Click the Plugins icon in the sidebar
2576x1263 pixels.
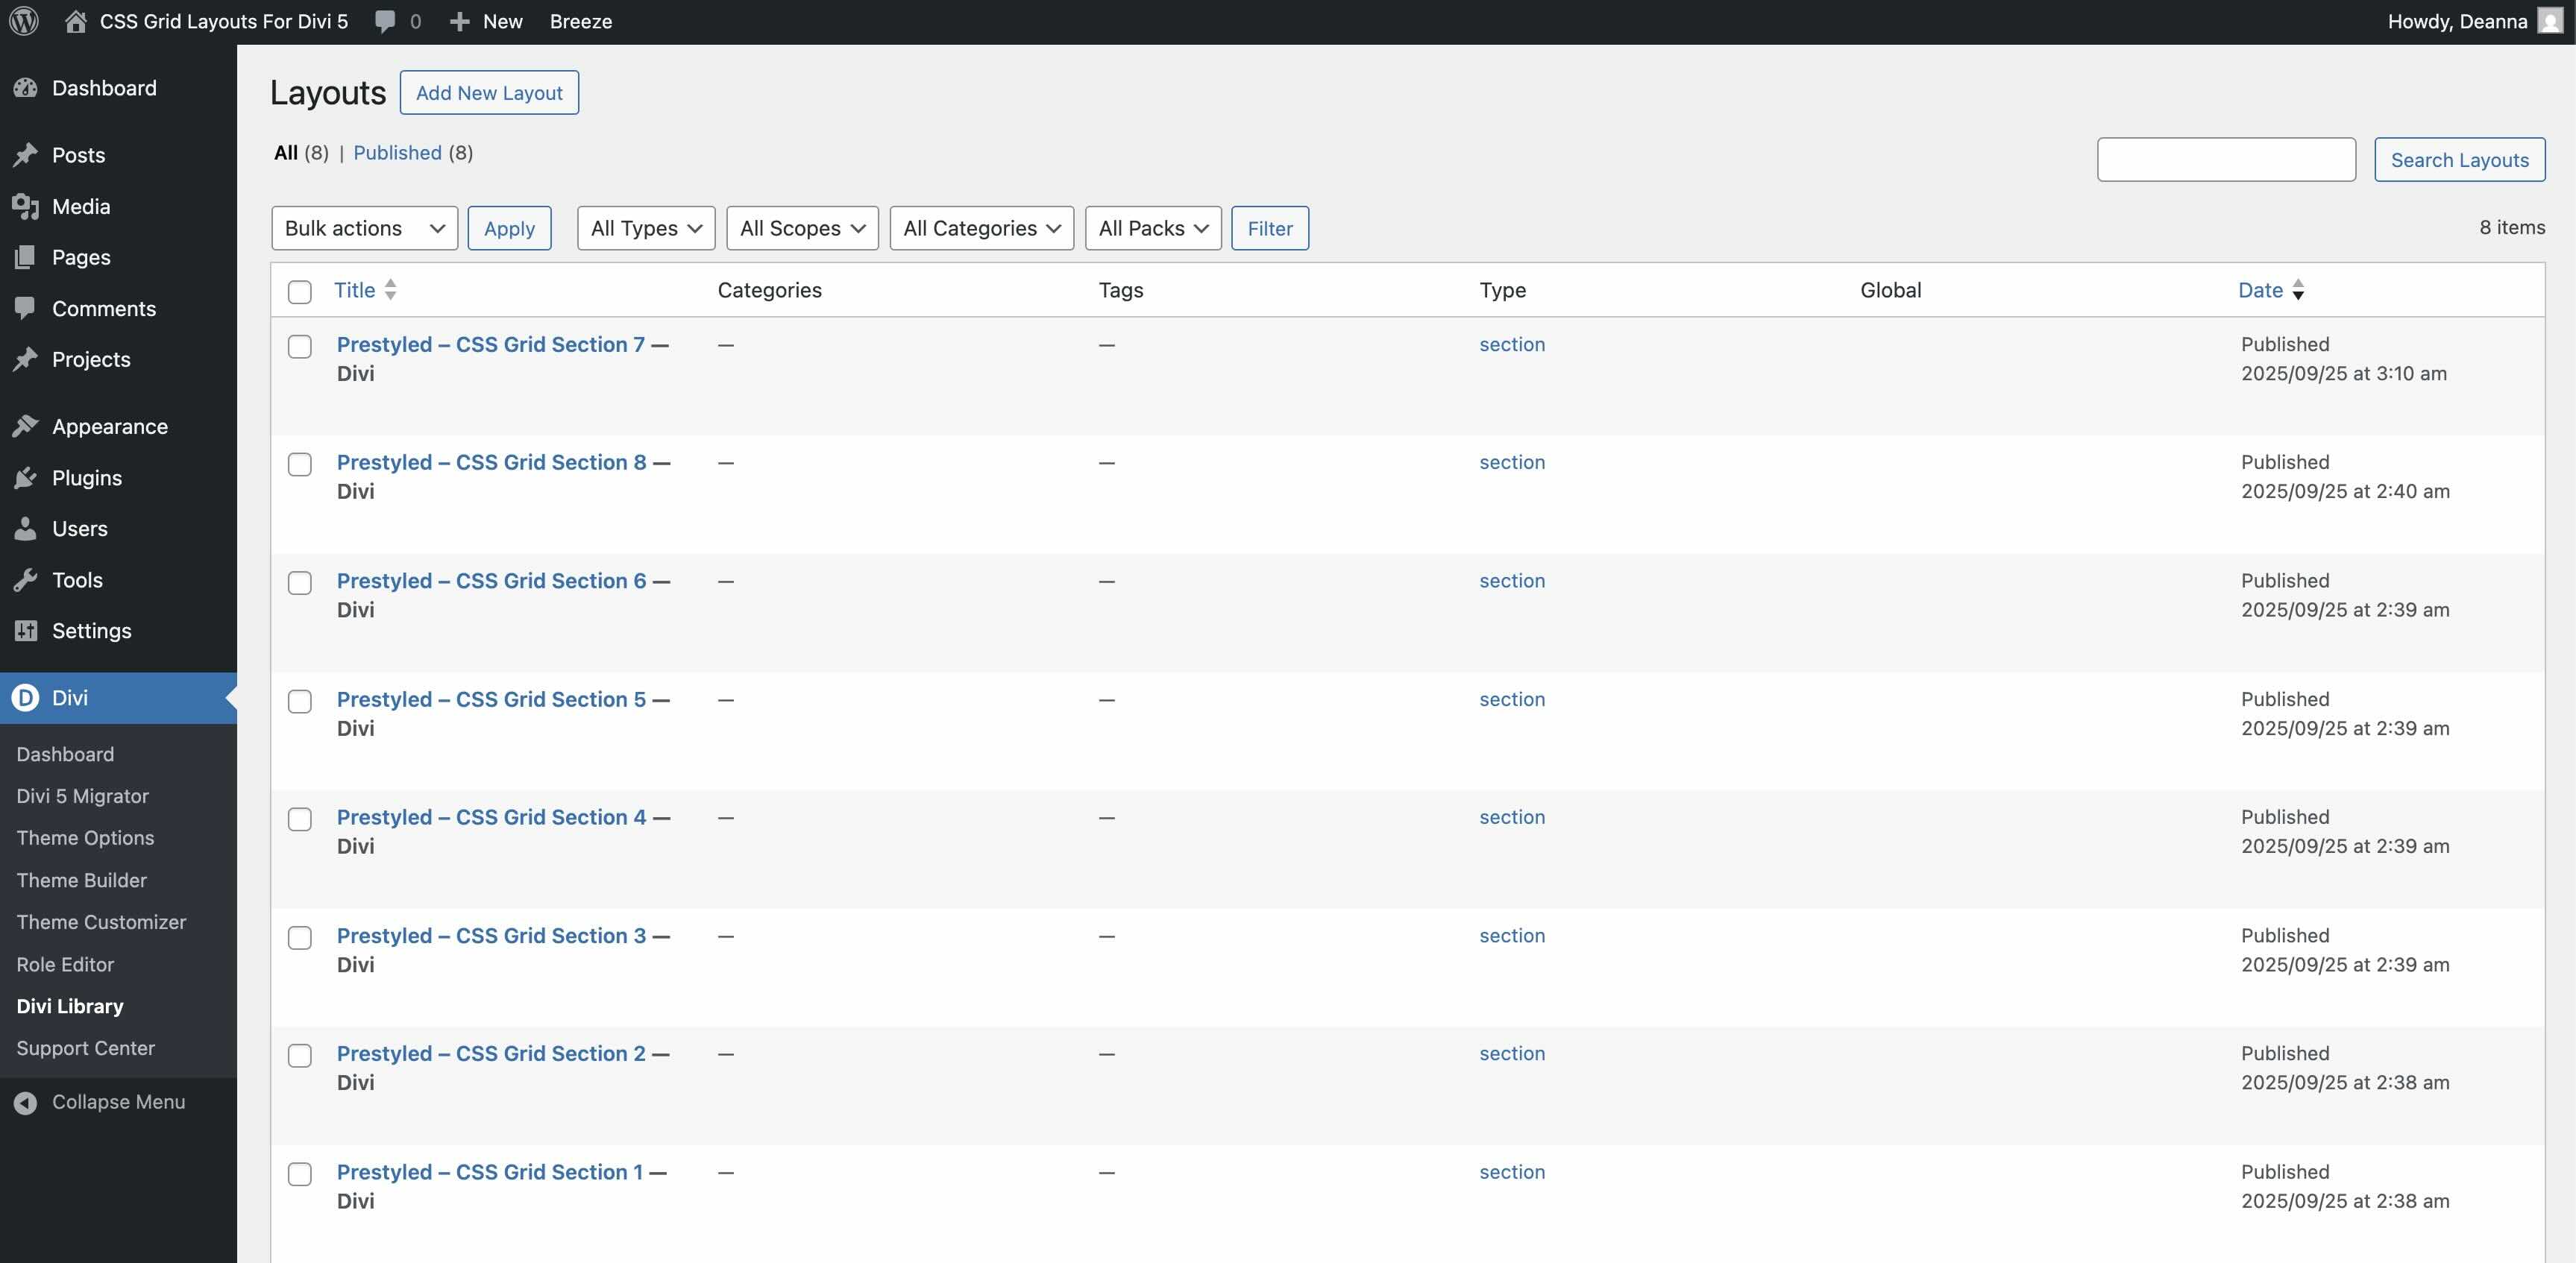pos(26,478)
